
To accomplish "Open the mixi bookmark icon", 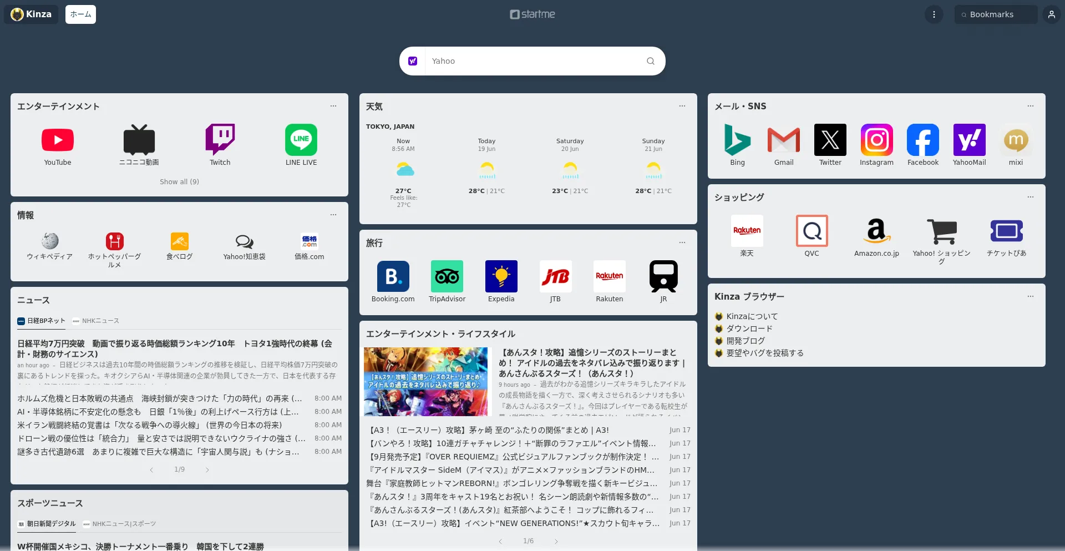I will pyautogui.click(x=1016, y=140).
